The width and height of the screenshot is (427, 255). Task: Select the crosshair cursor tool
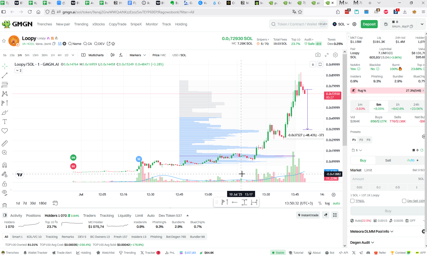point(5,66)
